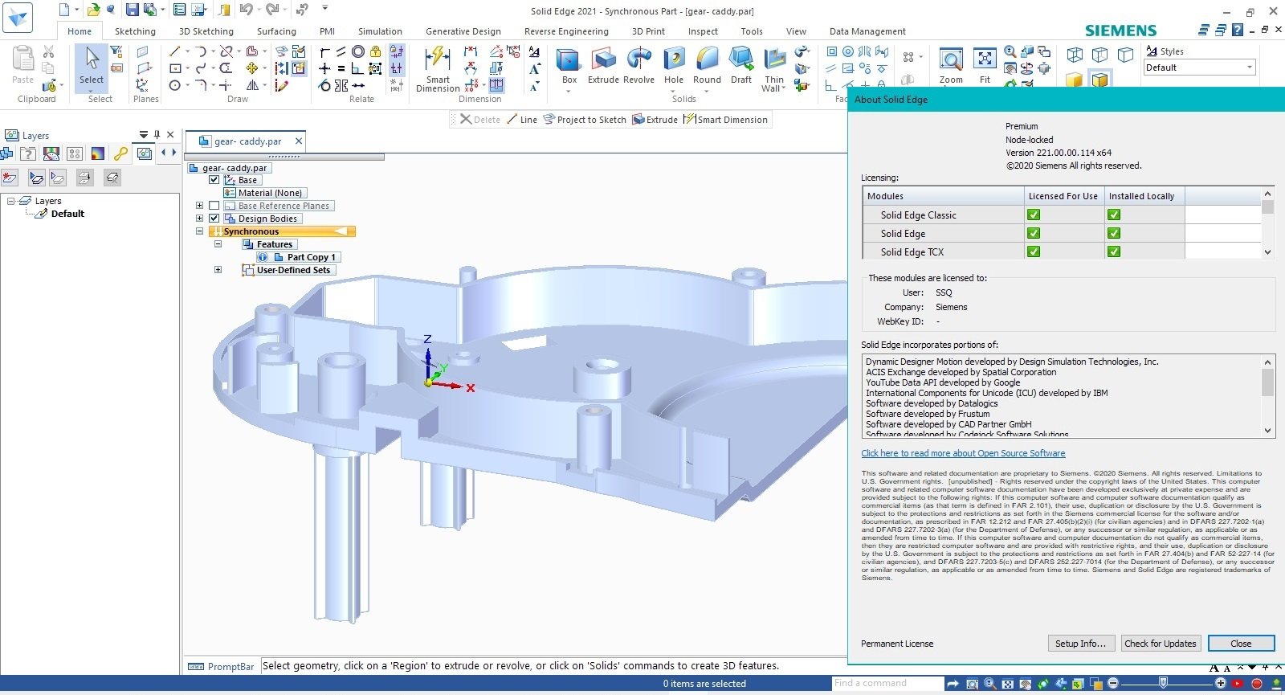Uncheck the Base checkbox in tree

click(214, 180)
